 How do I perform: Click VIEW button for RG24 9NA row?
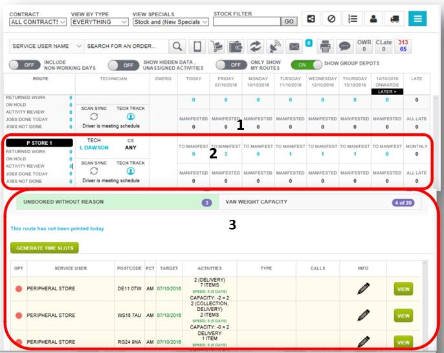403,342
